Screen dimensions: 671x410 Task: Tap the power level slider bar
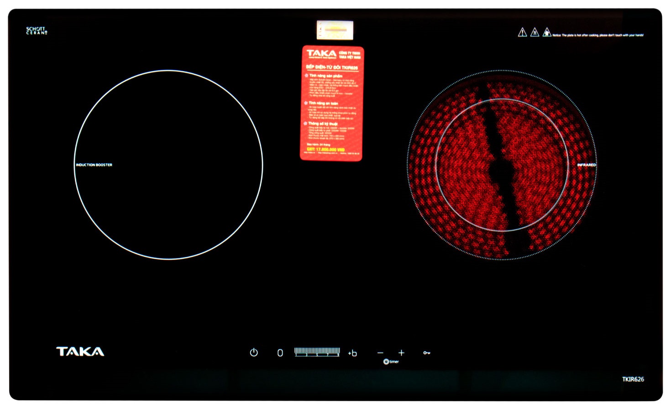coord(317,352)
